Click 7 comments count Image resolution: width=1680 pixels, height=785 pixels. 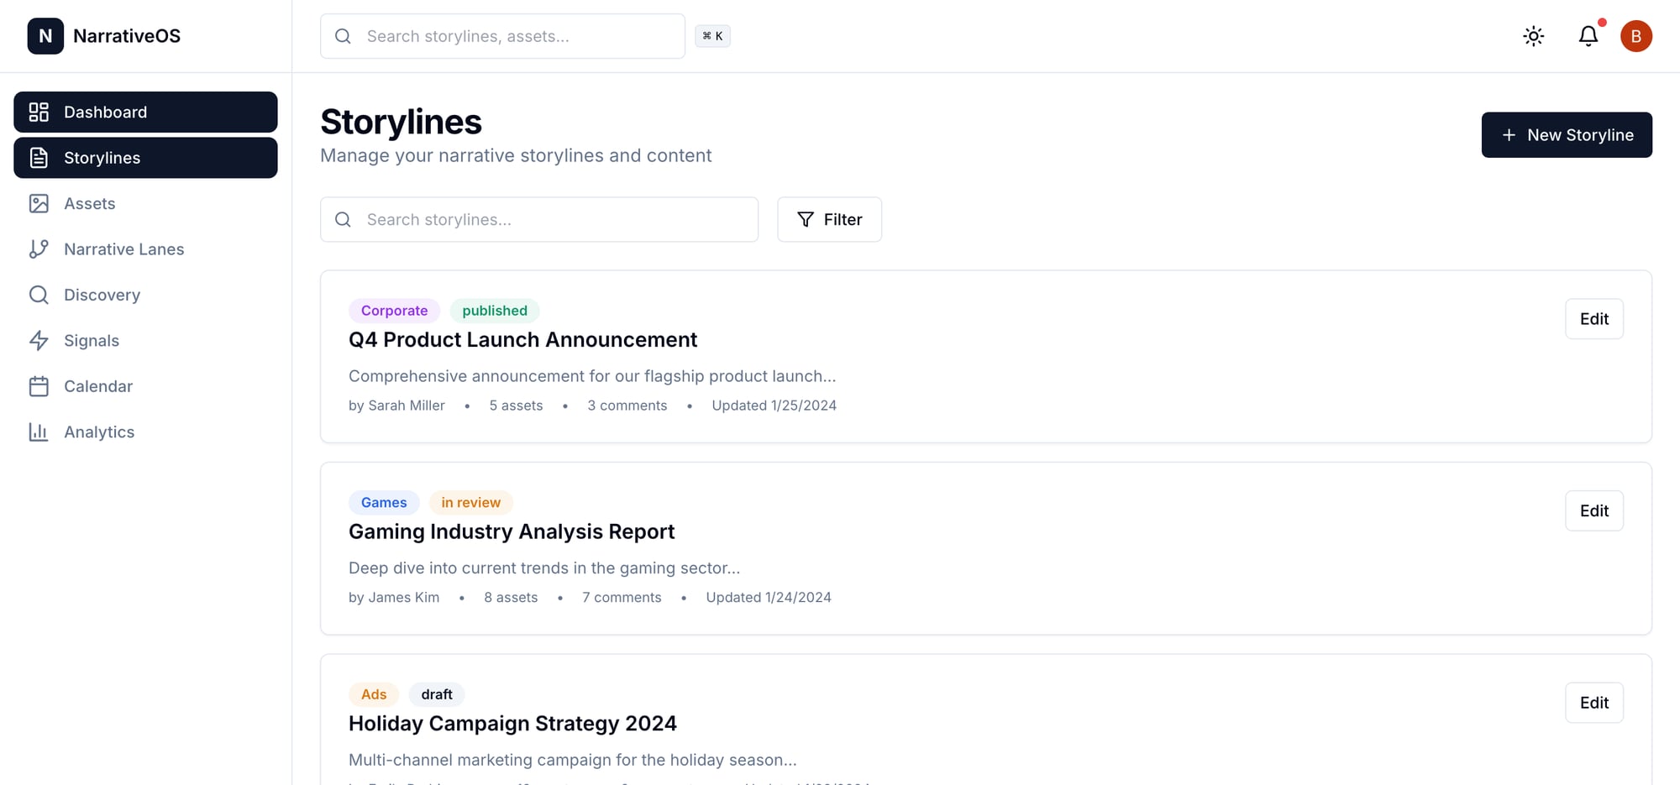pos(622,597)
